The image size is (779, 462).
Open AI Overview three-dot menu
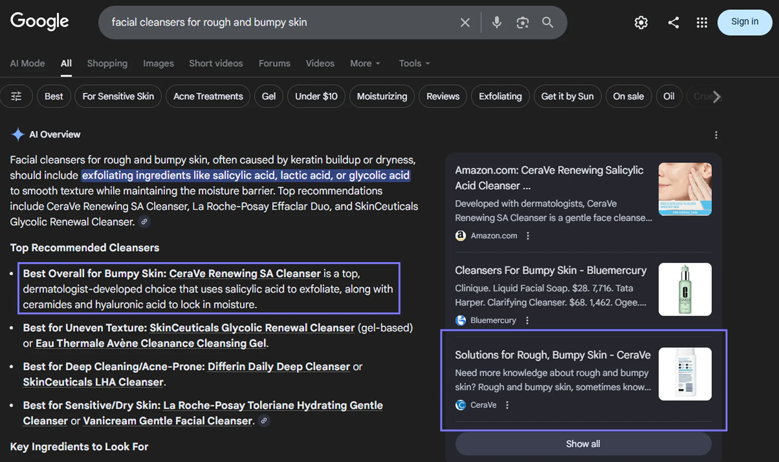[x=716, y=135]
